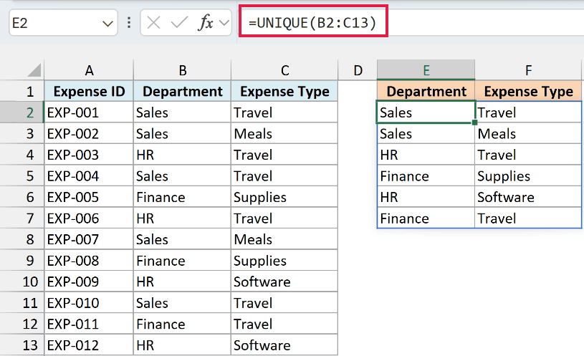Select cell E2 containing 'Sales'
This screenshot has height=356, width=584.
coord(426,112)
